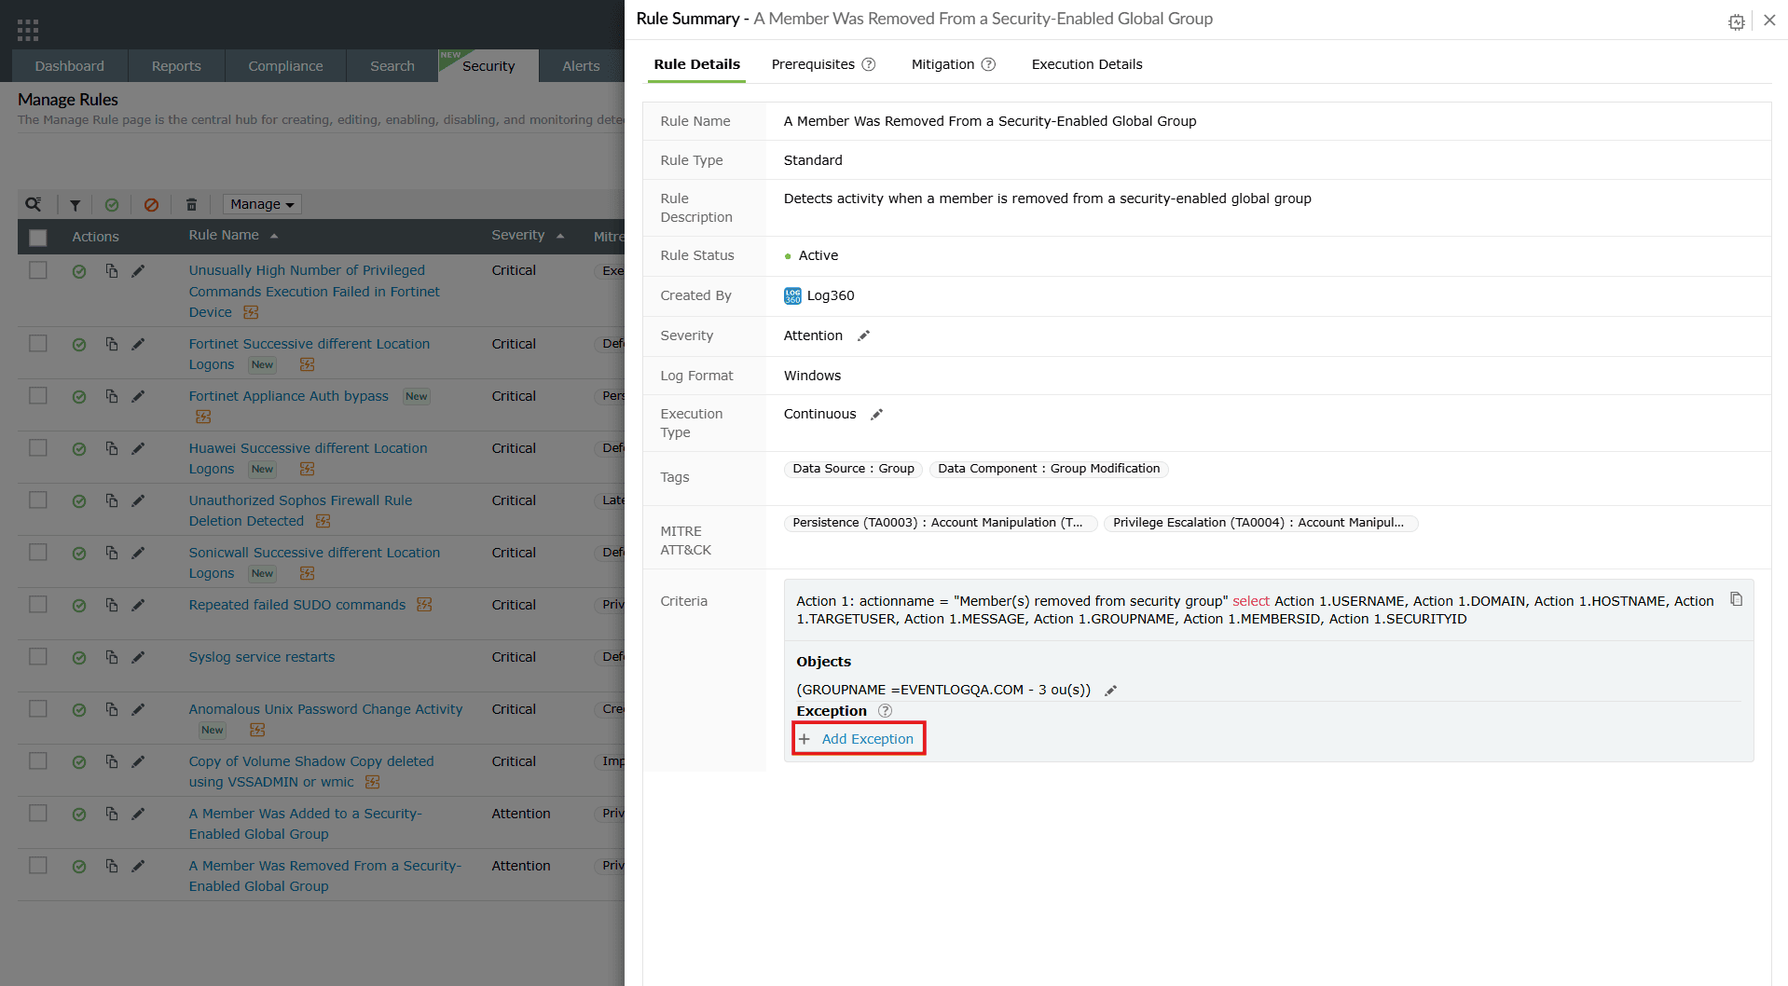1788x986 pixels.
Task: Open the Mitigation help icon
Action: 988,64
